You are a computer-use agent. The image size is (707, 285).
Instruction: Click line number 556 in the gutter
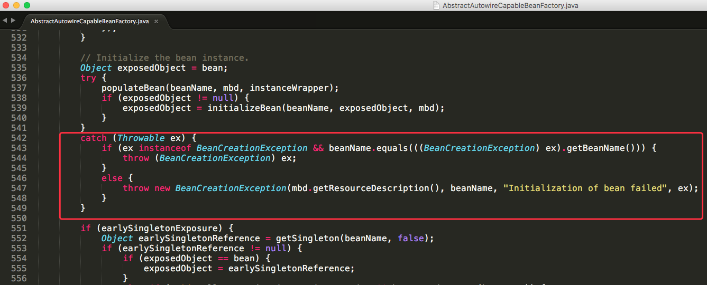19,278
